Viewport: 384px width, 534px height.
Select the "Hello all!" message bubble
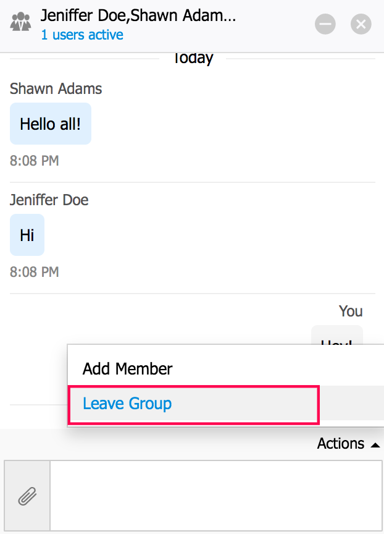tap(51, 124)
